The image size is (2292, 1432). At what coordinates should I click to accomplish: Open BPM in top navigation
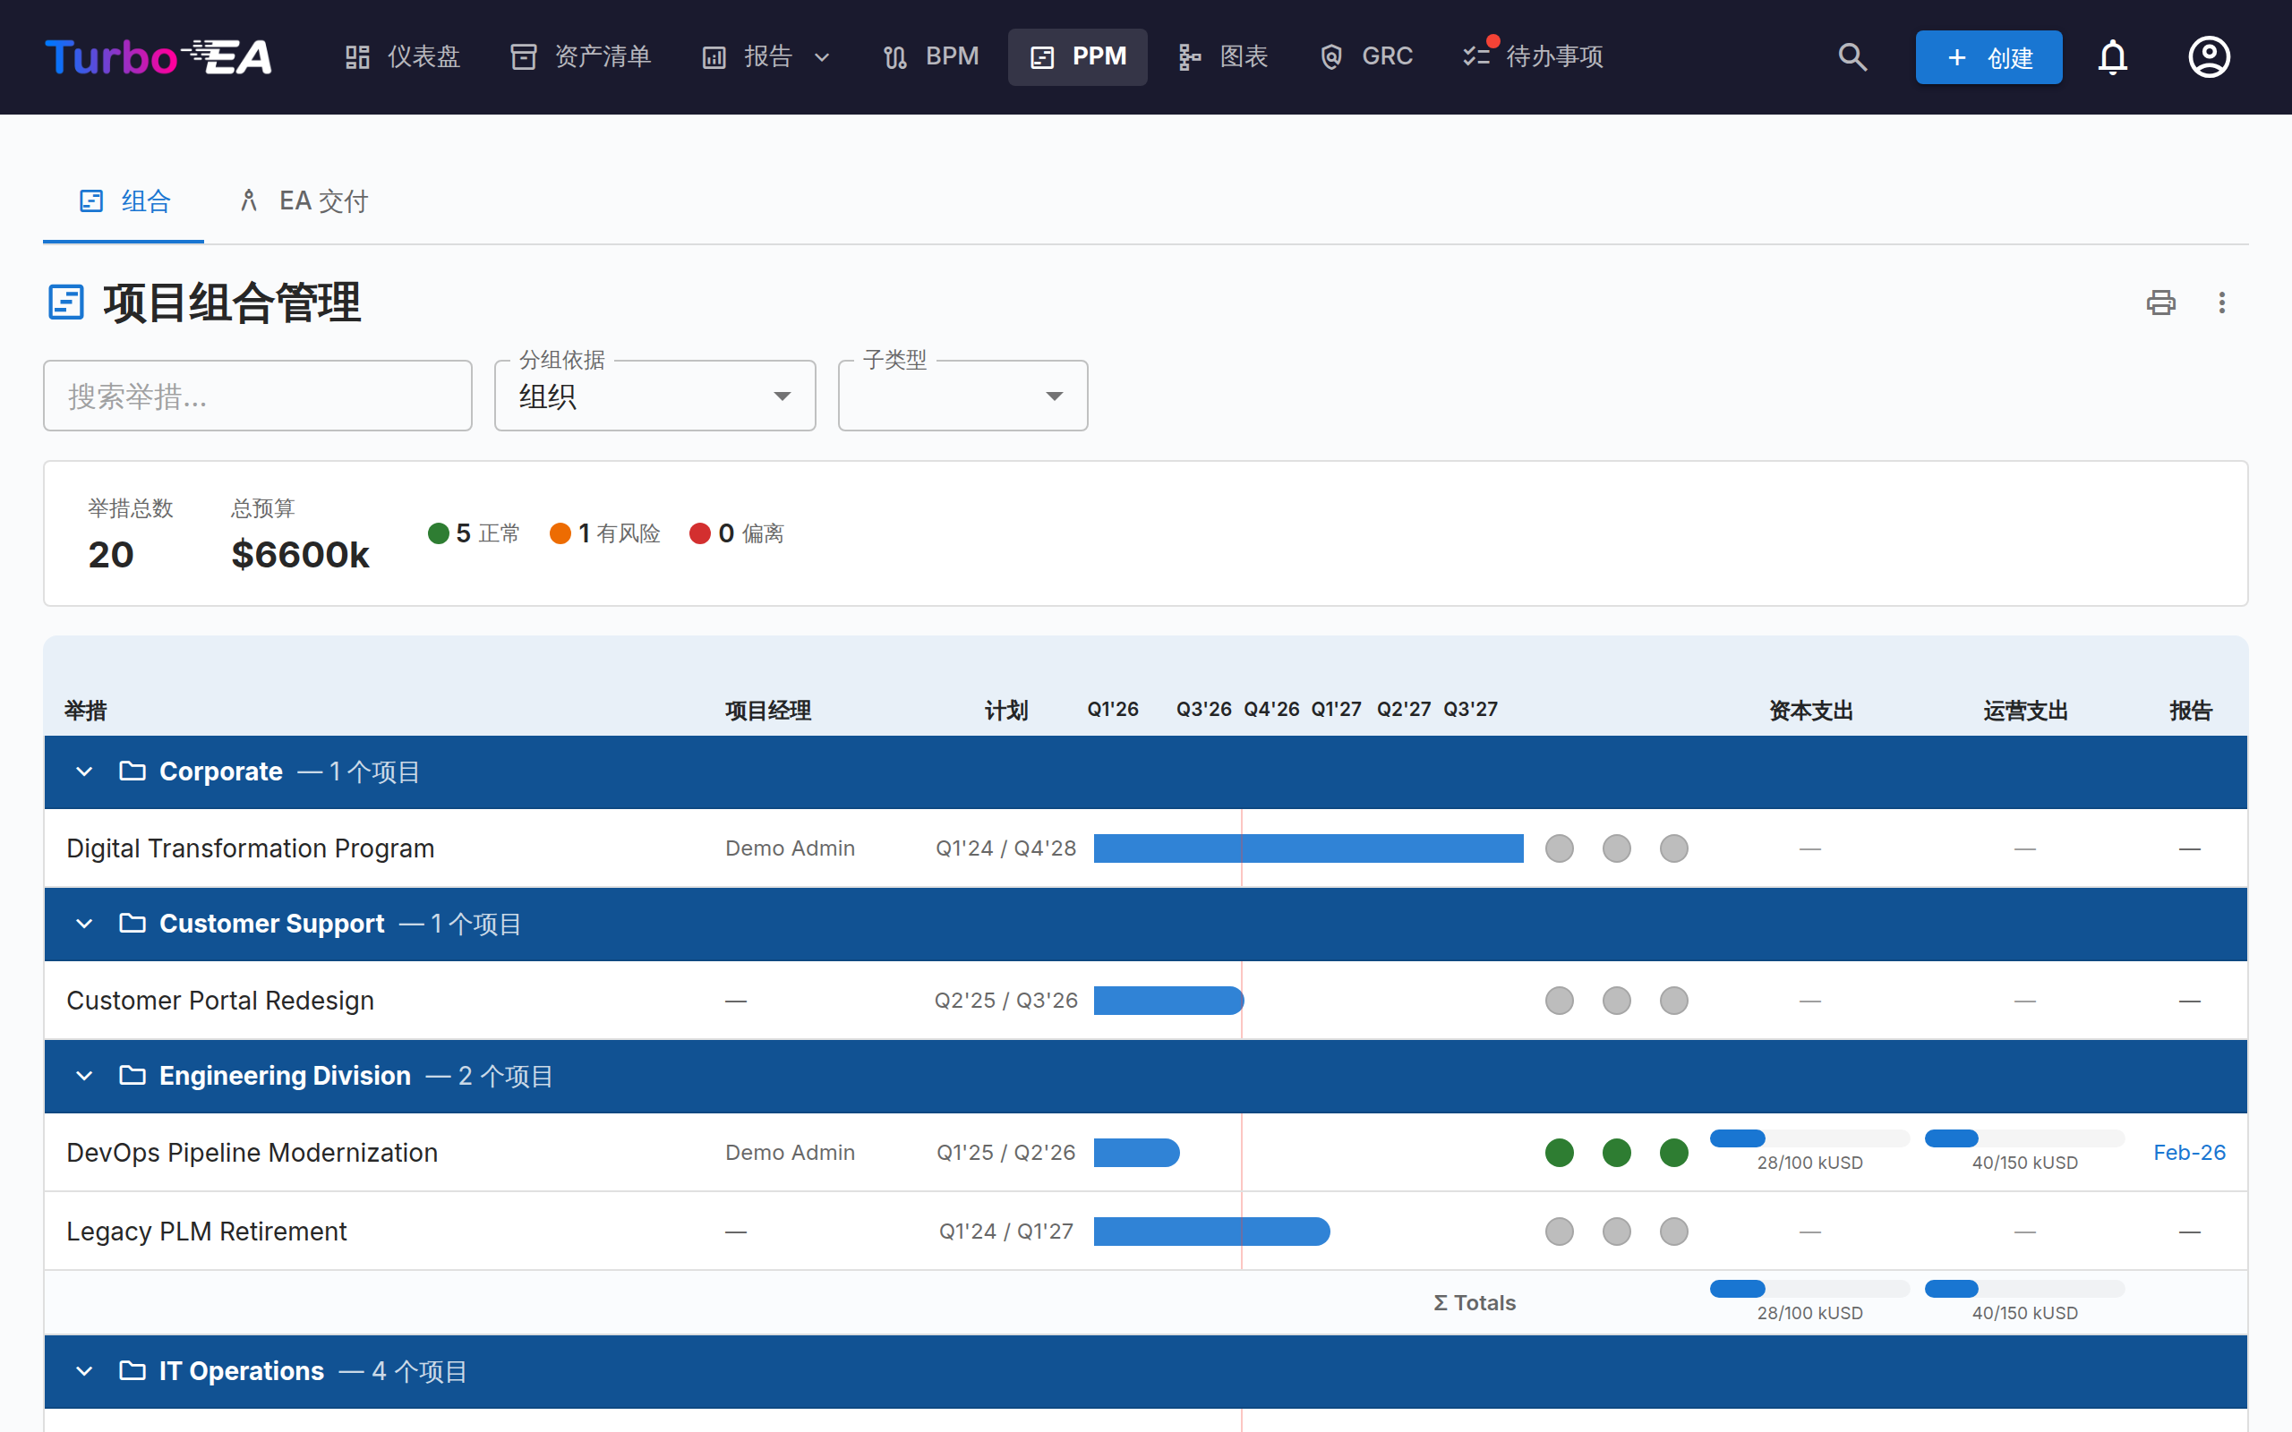932,56
